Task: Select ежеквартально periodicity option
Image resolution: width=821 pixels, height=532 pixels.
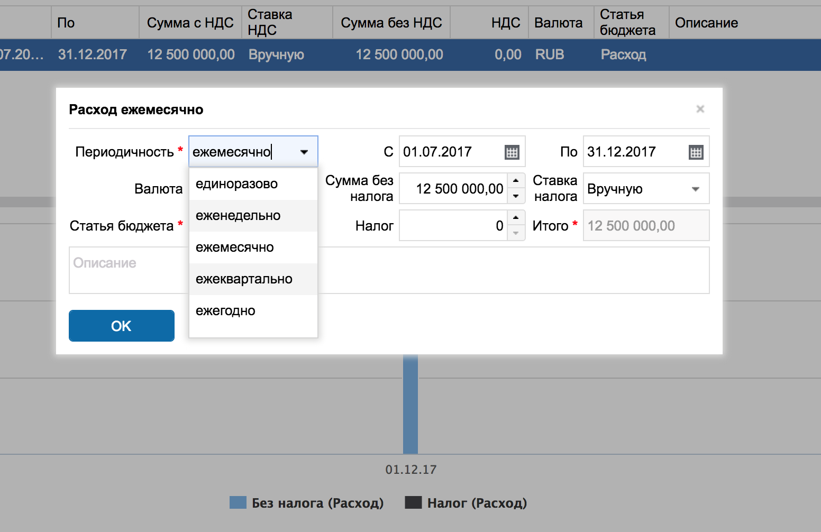Action: [244, 279]
